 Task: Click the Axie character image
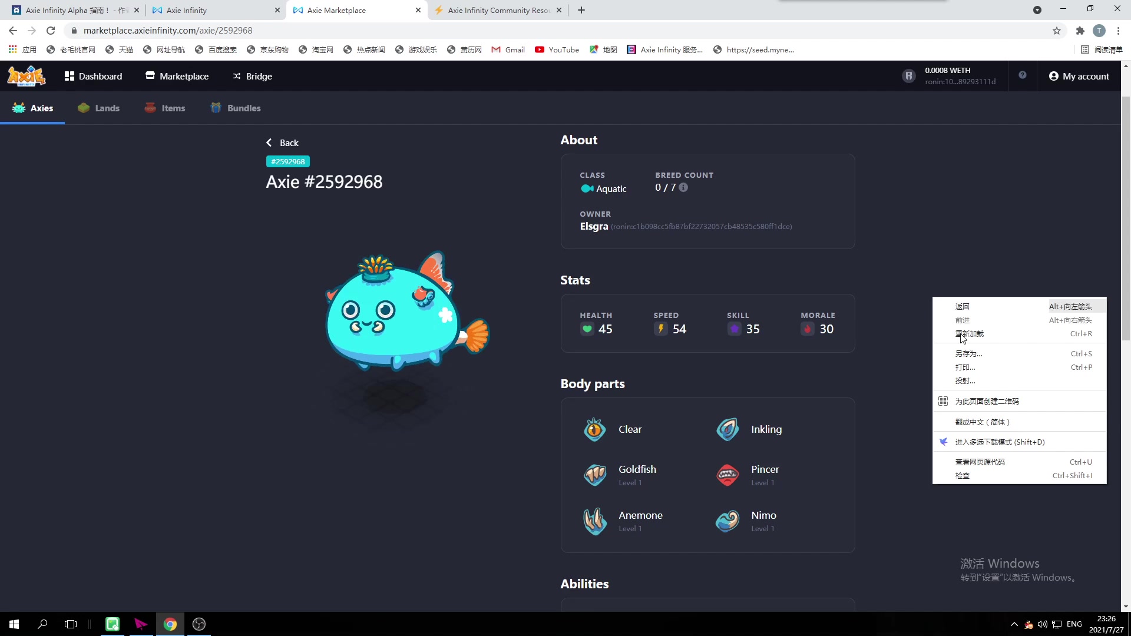pyautogui.click(x=406, y=312)
